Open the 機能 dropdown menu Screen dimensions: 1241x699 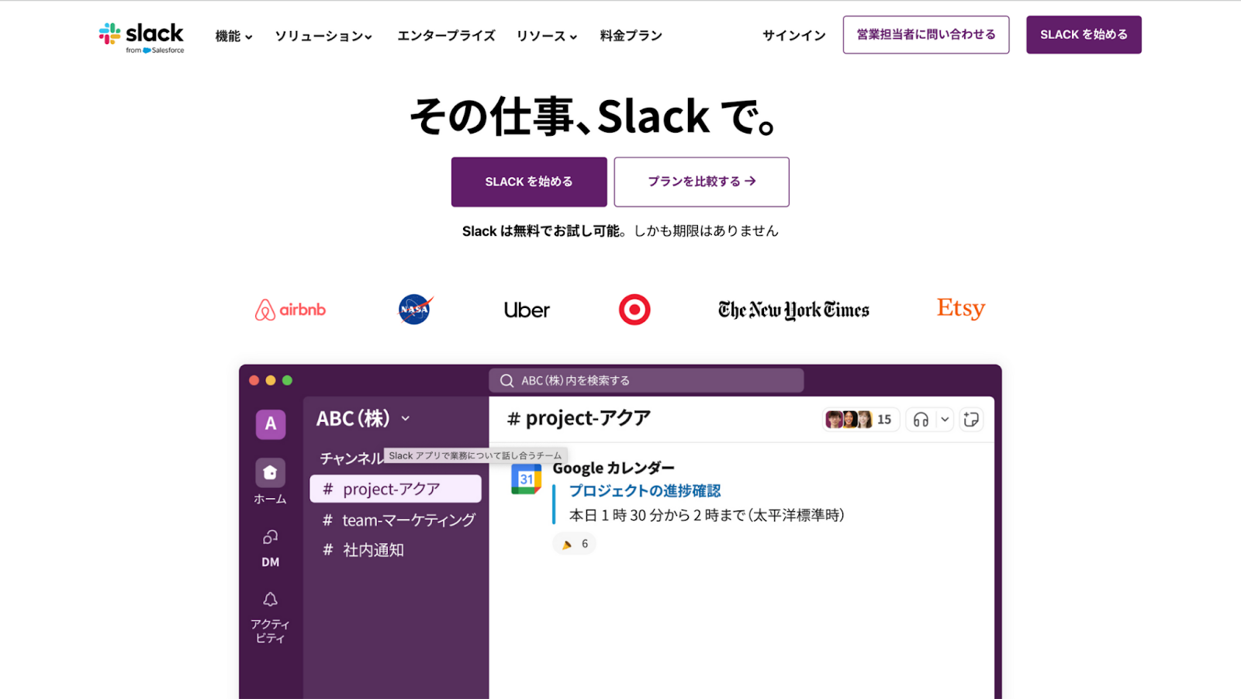233,36
